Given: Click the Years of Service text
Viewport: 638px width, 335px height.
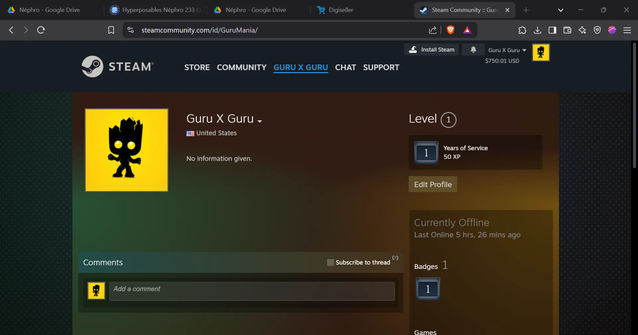Looking at the screenshot, I should pyautogui.click(x=466, y=148).
